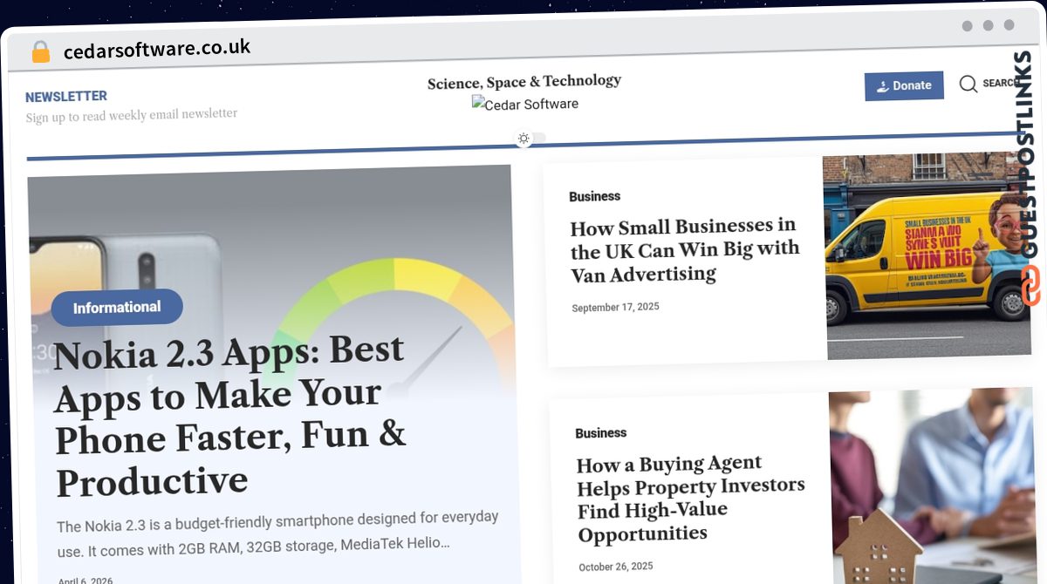Click the October 26, 2025 date
Viewport: 1047px width, 584px height.
point(616,567)
